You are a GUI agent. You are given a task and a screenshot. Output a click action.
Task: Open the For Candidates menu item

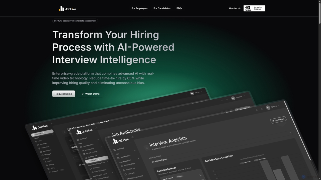[x=162, y=8]
